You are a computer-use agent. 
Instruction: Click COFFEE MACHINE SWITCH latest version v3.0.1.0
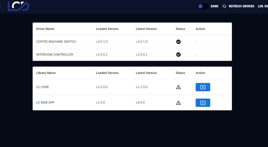142,42
